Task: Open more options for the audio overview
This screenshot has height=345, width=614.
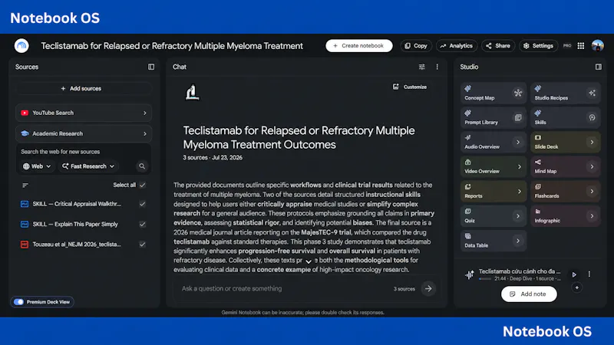Action: coord(589,274)
